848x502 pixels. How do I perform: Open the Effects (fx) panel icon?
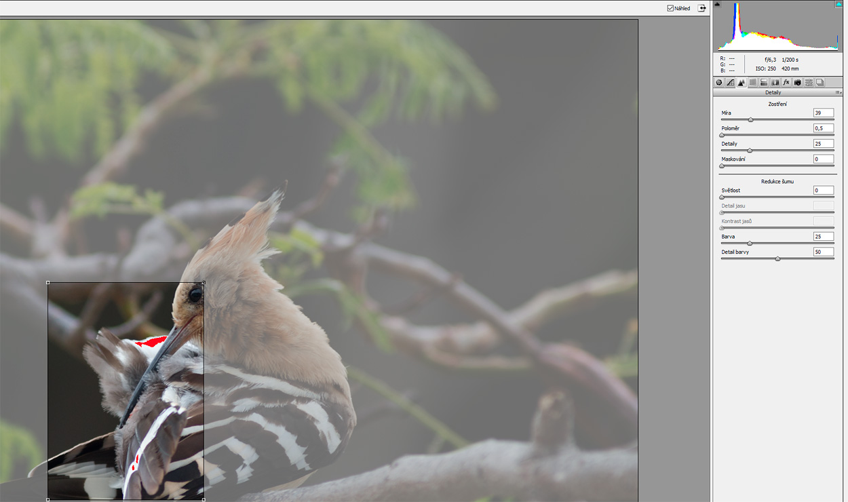coord(786,83)
